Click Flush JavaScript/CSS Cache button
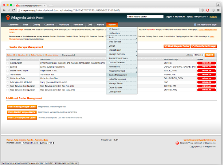This screenshot has height=165, width=223. pyautogui.click(x=22, y=118)
